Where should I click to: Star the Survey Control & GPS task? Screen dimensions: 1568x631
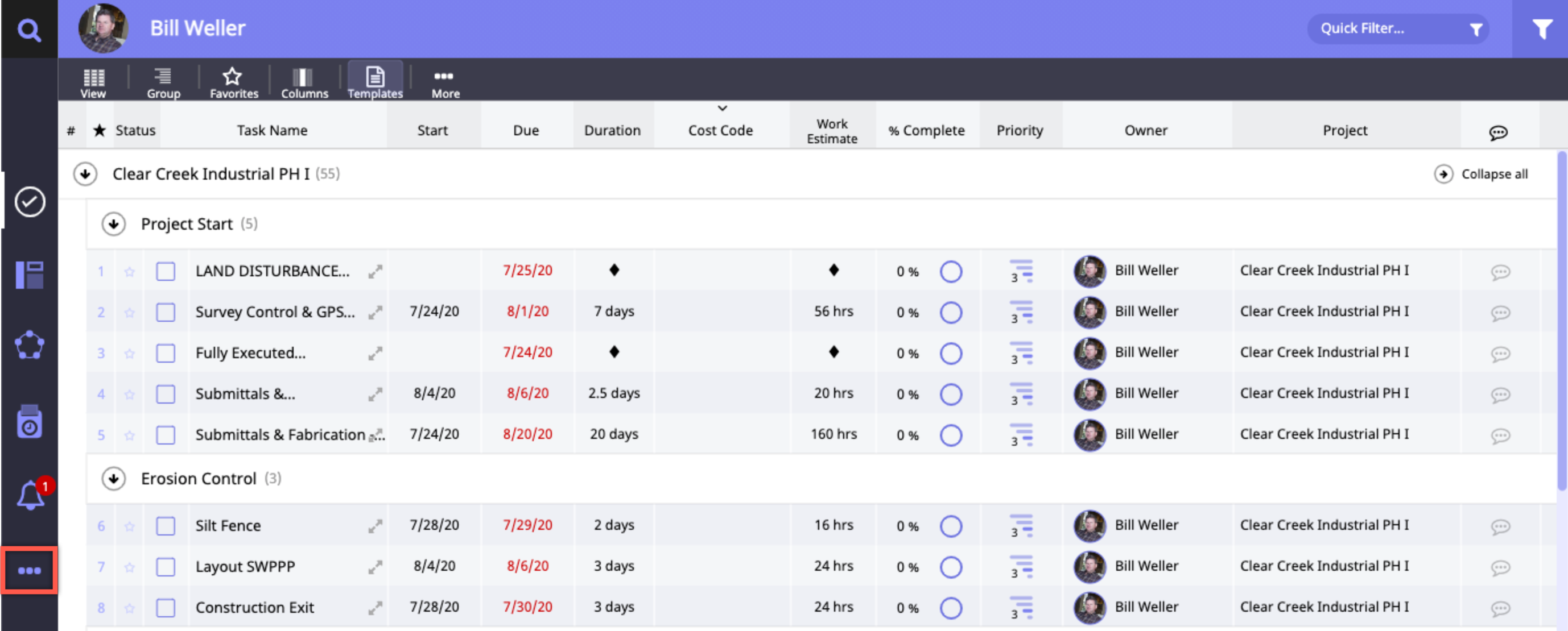point(130,313)
